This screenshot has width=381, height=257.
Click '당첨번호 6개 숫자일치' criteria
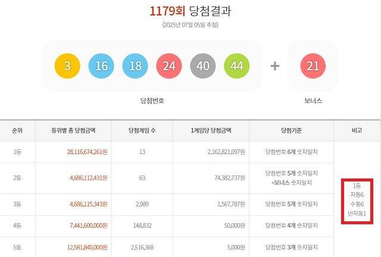(291, 152)
